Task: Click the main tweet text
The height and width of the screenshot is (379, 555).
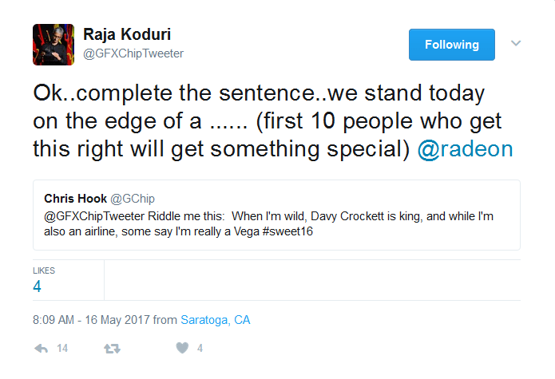Action: pyautogui.click(x=256, y=121)
